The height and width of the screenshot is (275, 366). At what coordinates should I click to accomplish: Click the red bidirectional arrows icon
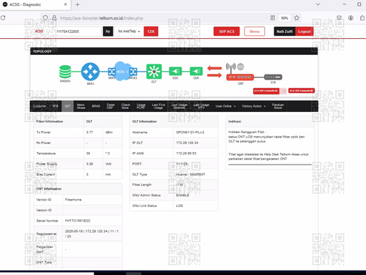[214, 72]
